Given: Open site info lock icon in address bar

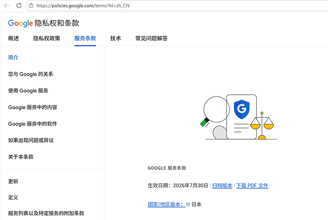Looking at the screenshot, I should 31,6.
